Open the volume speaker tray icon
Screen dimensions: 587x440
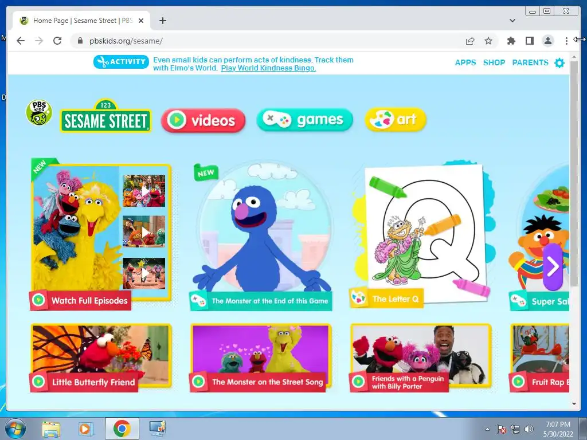529,429
